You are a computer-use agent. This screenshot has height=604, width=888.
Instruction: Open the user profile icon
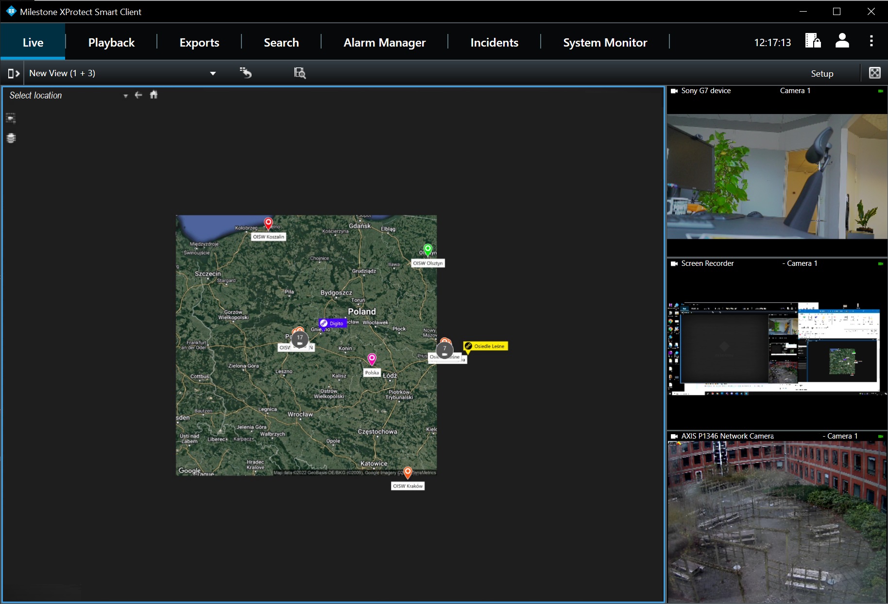[842, 41]
